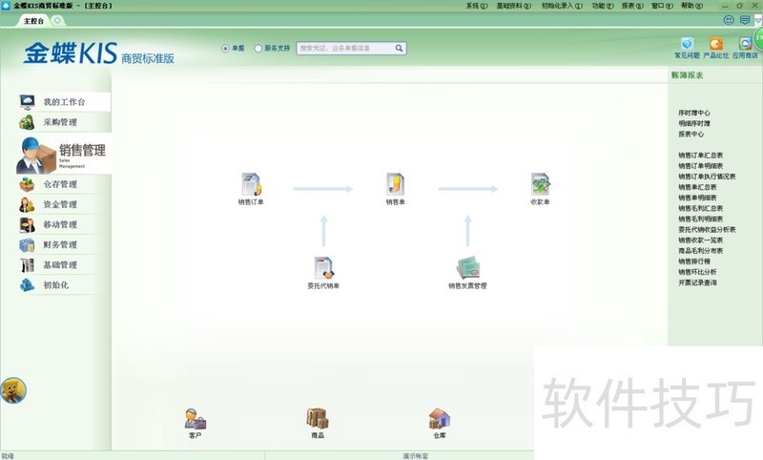The height and width of the screenshot is (460, 763).
Task: Open the 报表 menu
Action: click(632, 6)
